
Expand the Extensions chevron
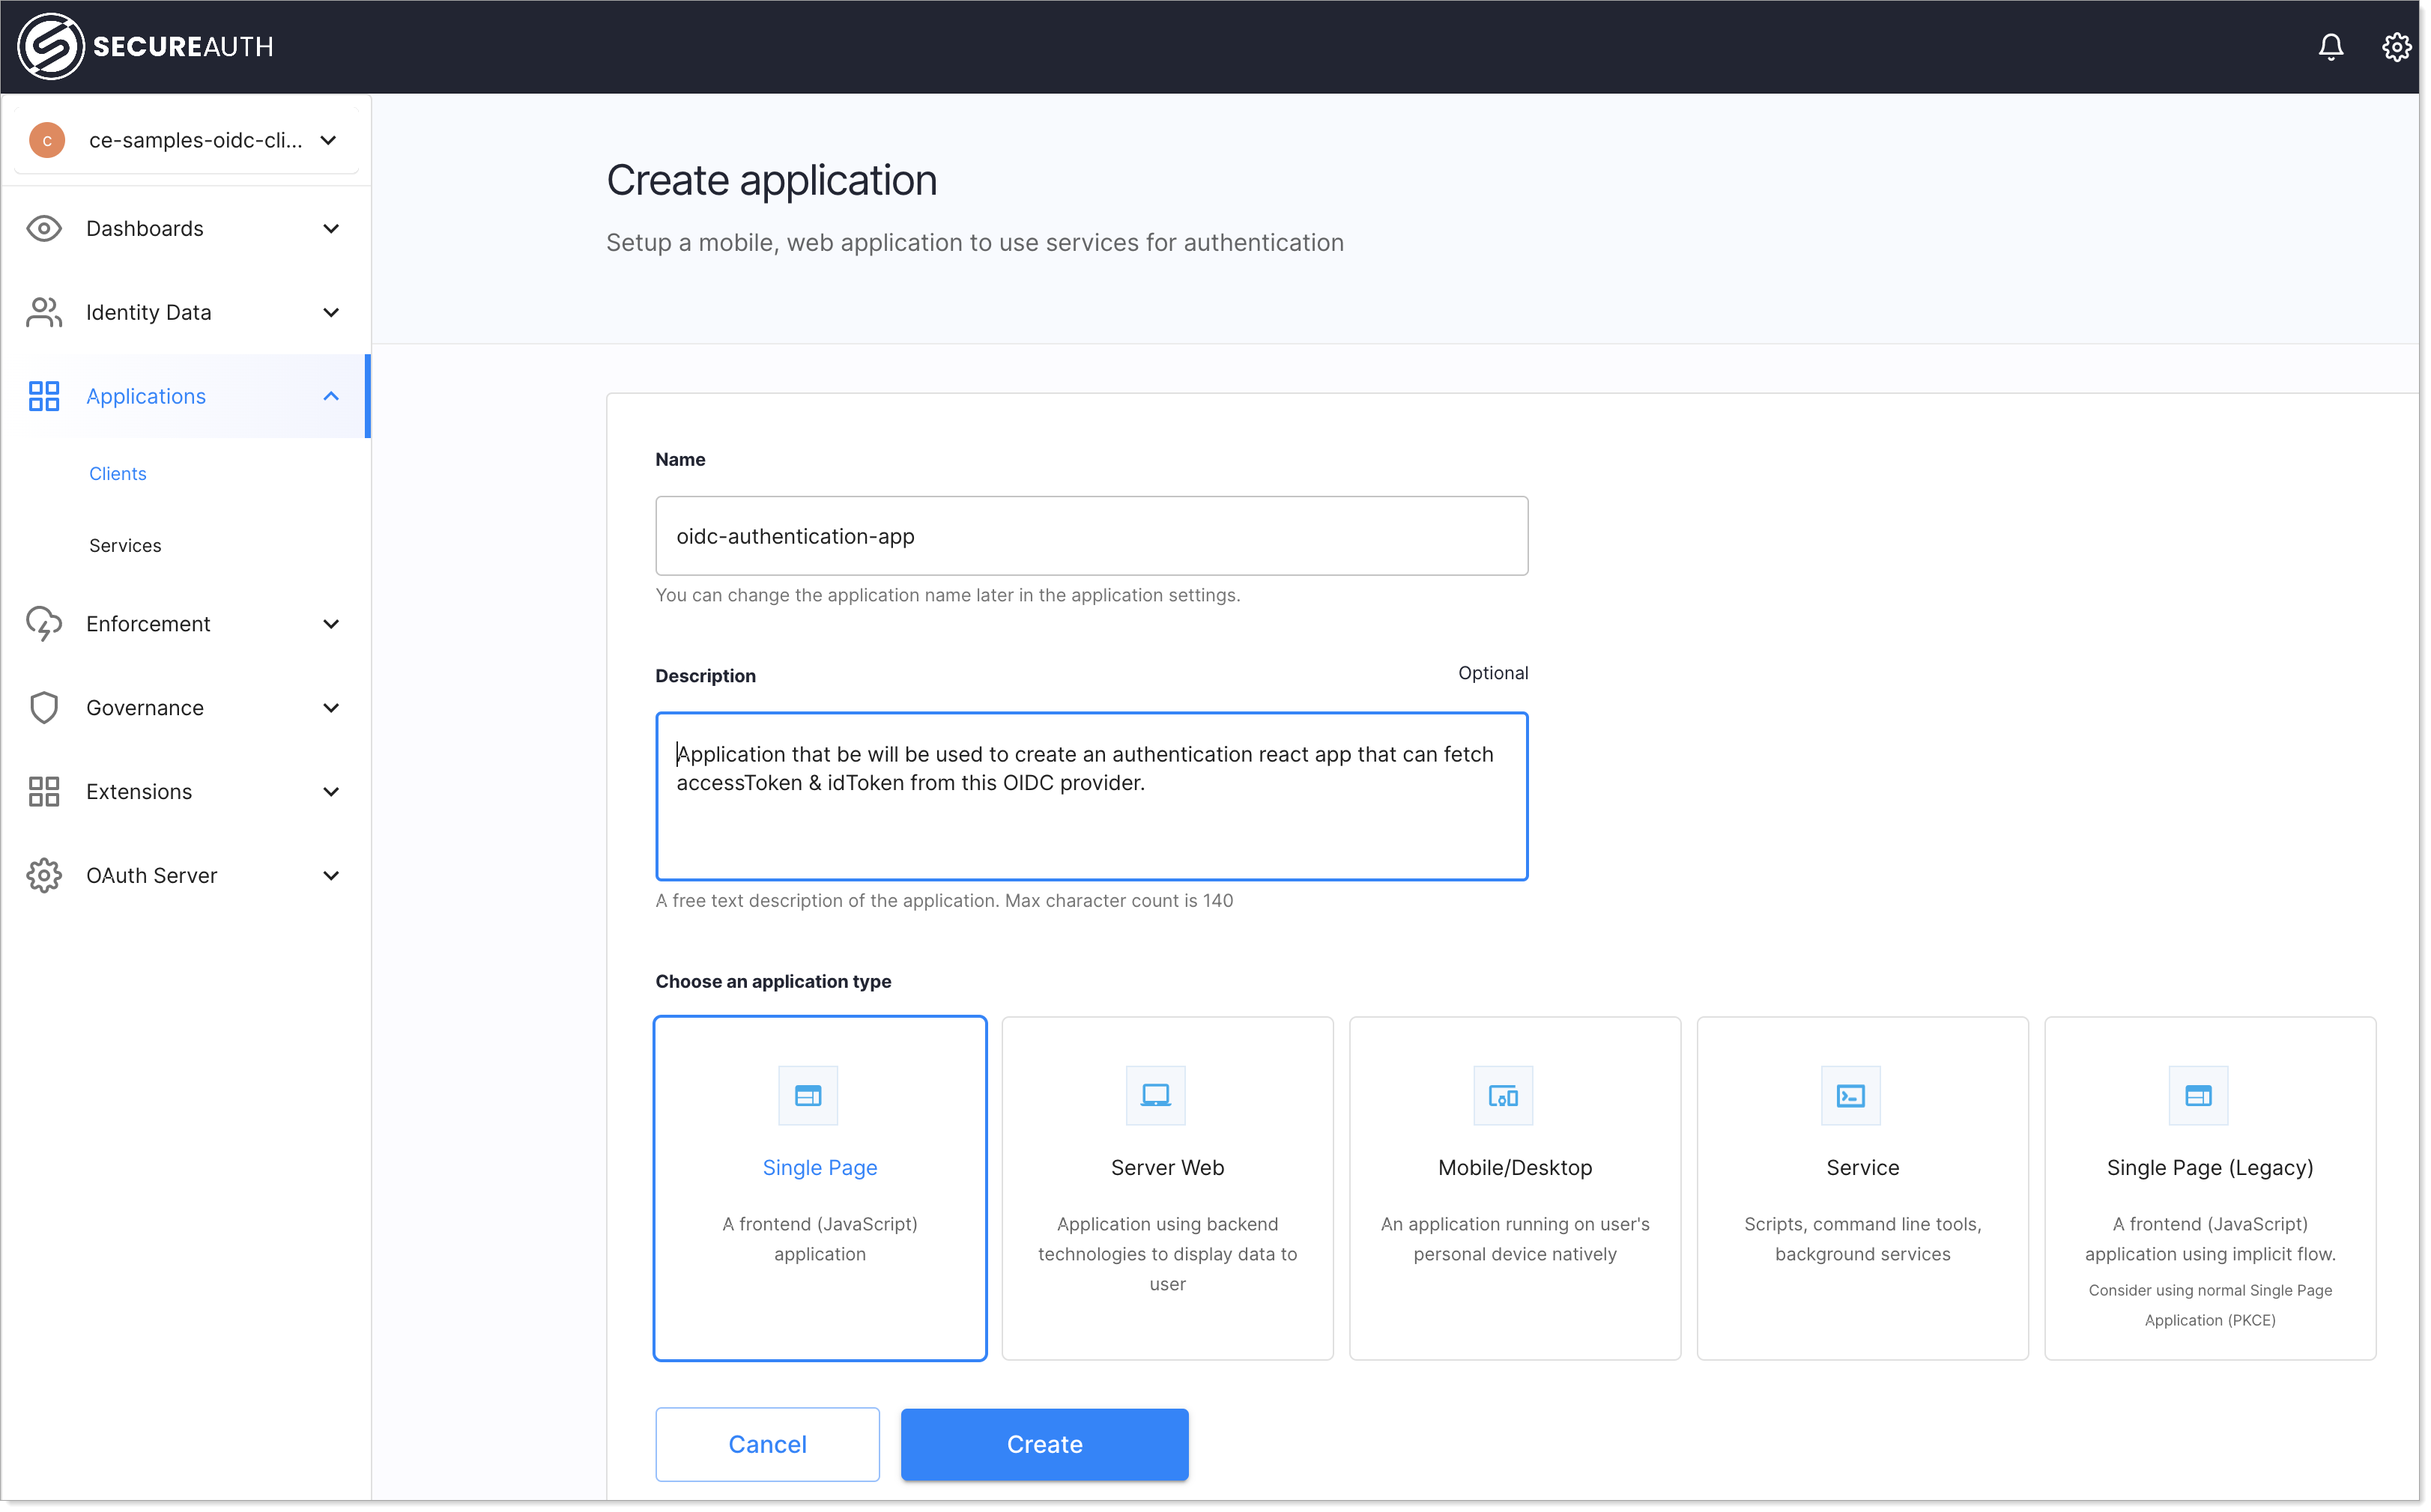click(331, 792)
